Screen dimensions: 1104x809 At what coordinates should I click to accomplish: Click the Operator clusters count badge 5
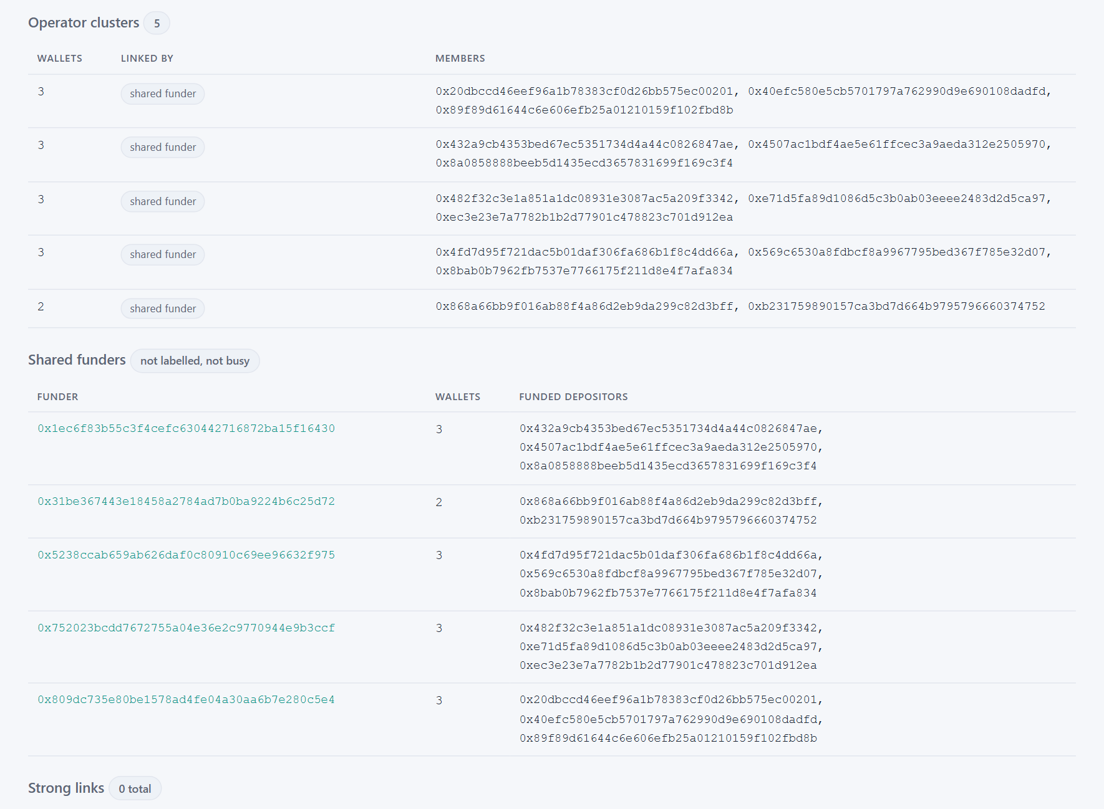click(x=157, y=23)
